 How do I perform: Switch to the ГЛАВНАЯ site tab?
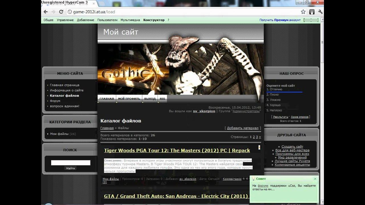coord(107,99)
